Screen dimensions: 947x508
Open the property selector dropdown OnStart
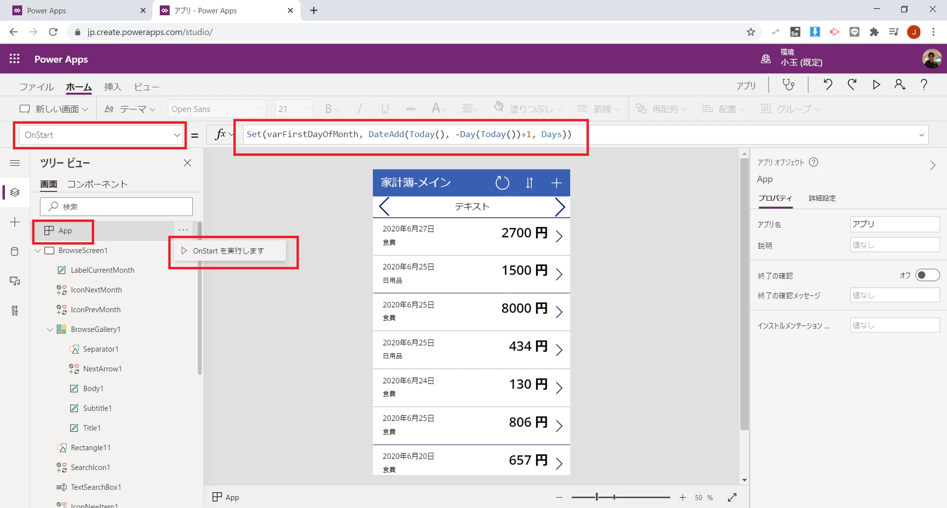101,135
